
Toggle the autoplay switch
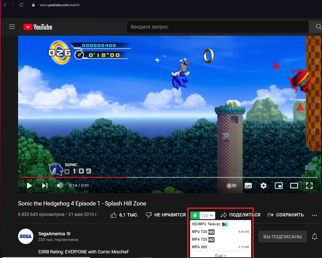(x=232, y=186)
